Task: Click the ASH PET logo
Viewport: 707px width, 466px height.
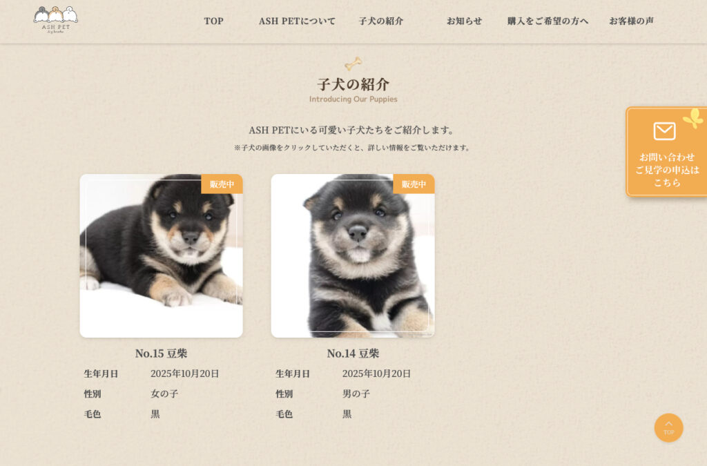Action: coord(55,20)
